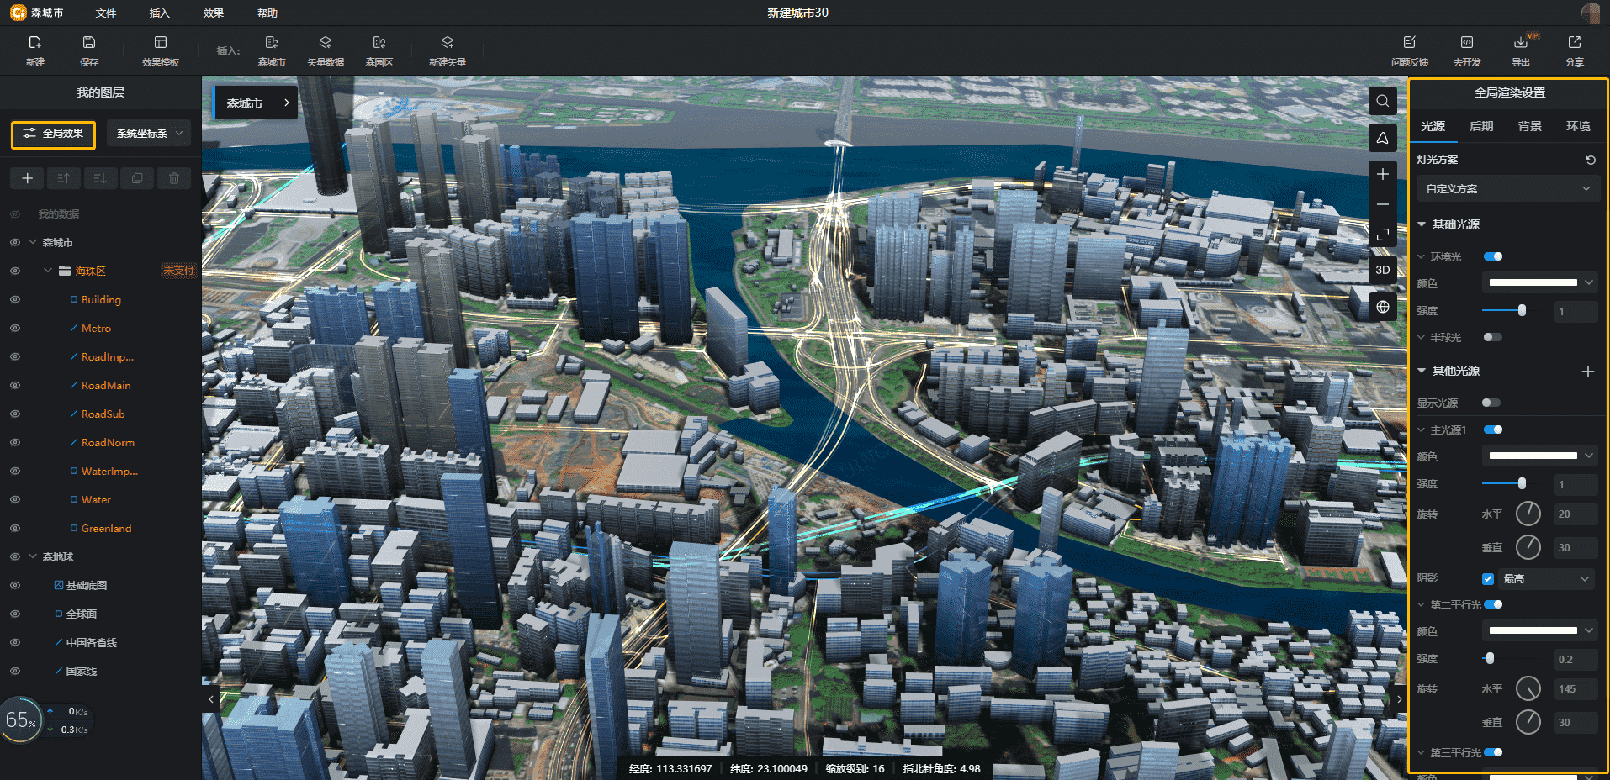1610x780 pixels.
Task: Click the 全局效果 button
Action: (x=53, y=134)
